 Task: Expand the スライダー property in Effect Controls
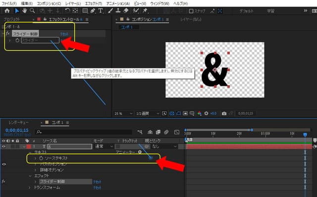(10, 41)
